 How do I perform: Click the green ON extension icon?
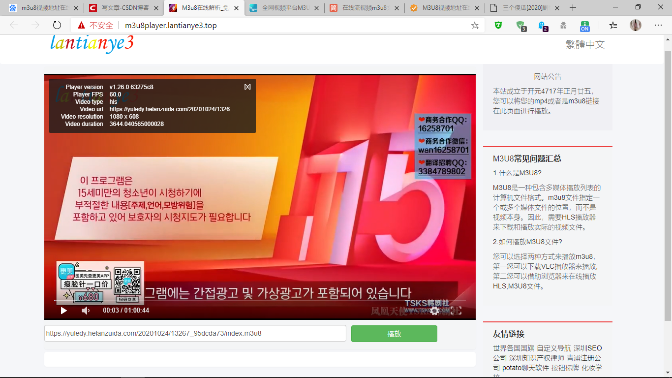[584, 26]
